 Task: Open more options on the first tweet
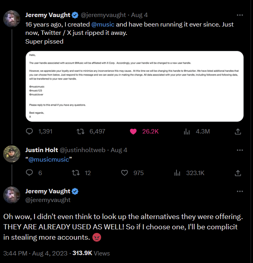[x=240, y=15]
